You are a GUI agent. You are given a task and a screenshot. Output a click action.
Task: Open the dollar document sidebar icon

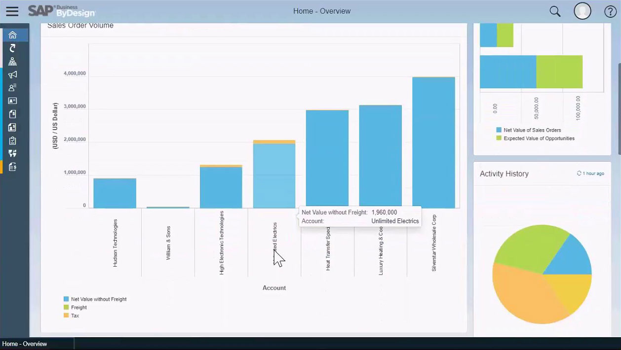click(x=13, y=114)
